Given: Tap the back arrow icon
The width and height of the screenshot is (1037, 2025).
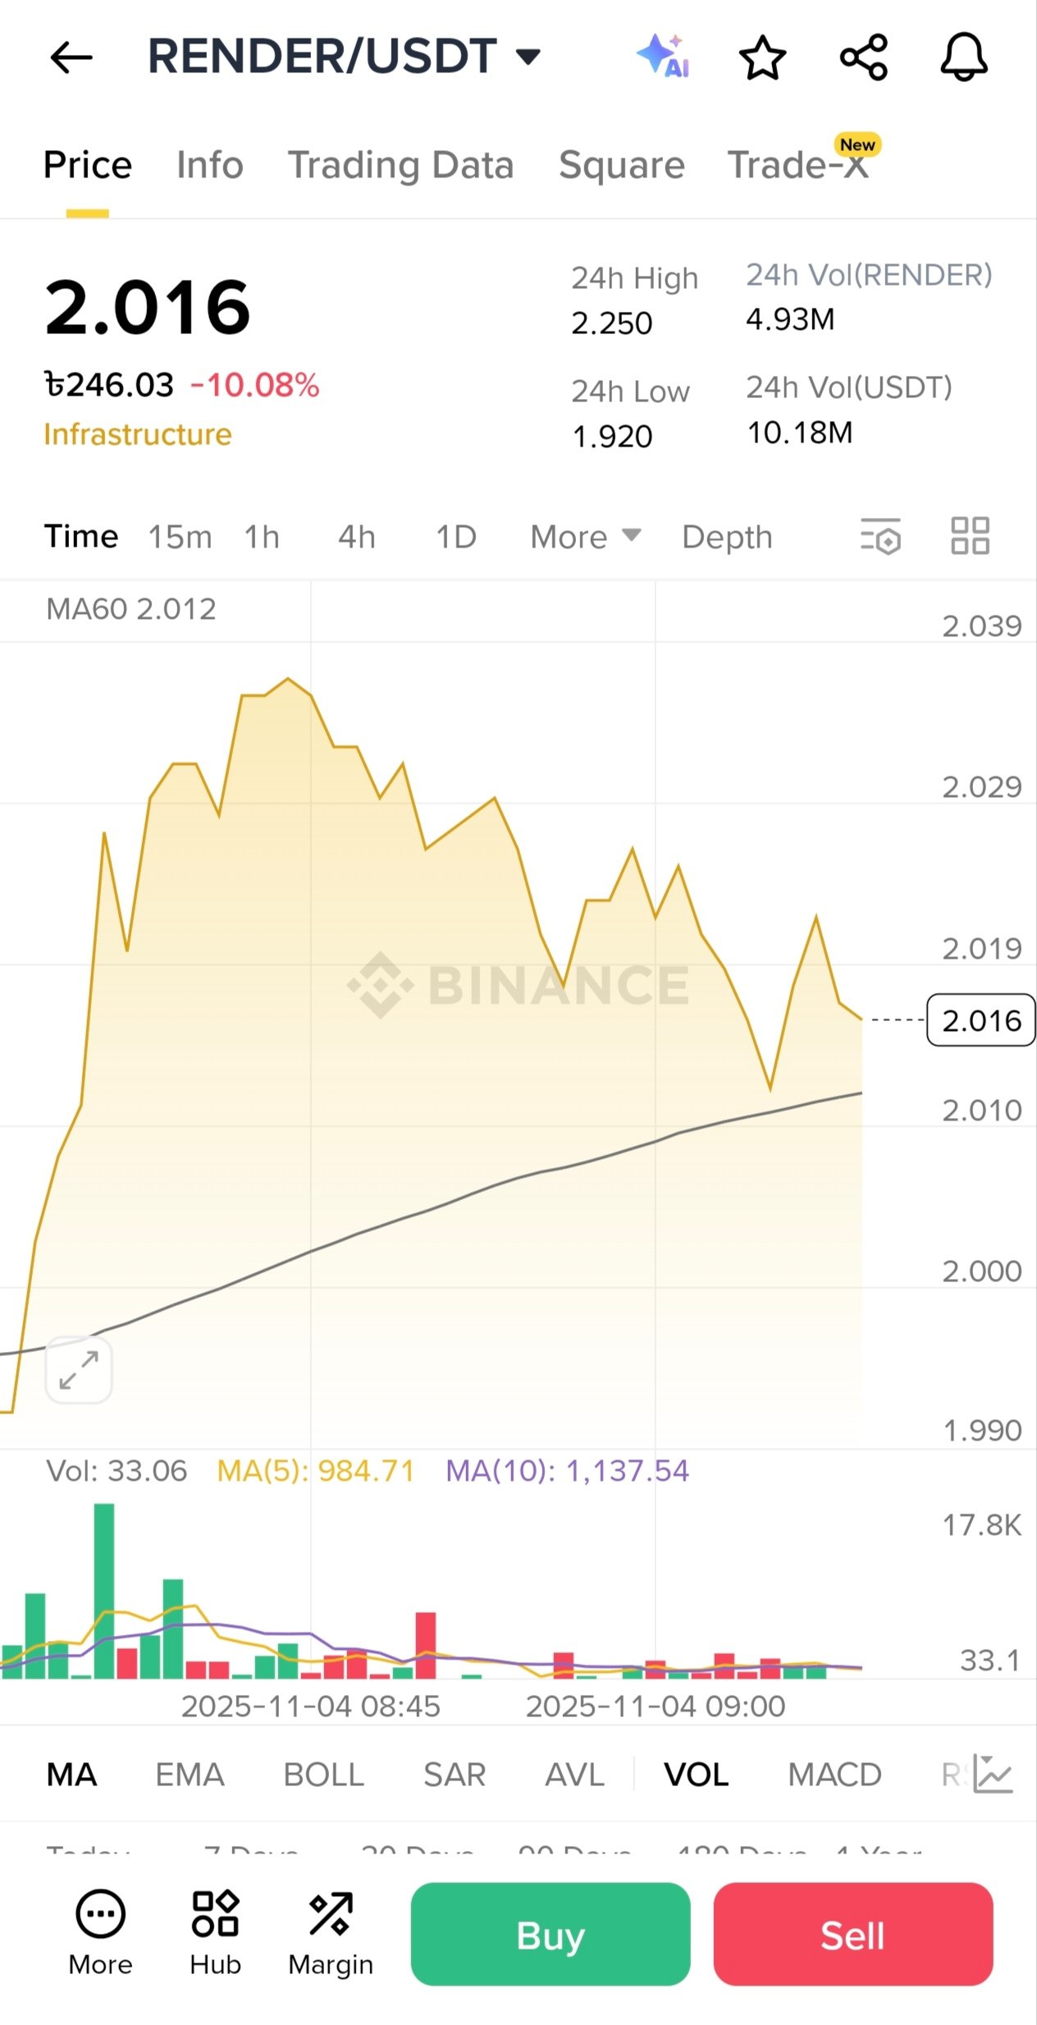Looking at the screenshot, I should click(71, 57).
